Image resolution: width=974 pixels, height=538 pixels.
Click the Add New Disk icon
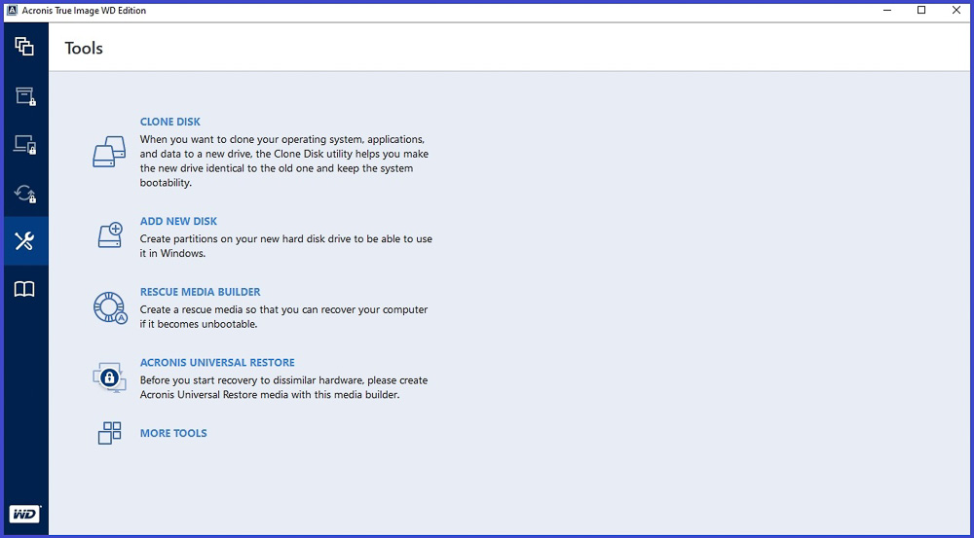pos(111,235)
